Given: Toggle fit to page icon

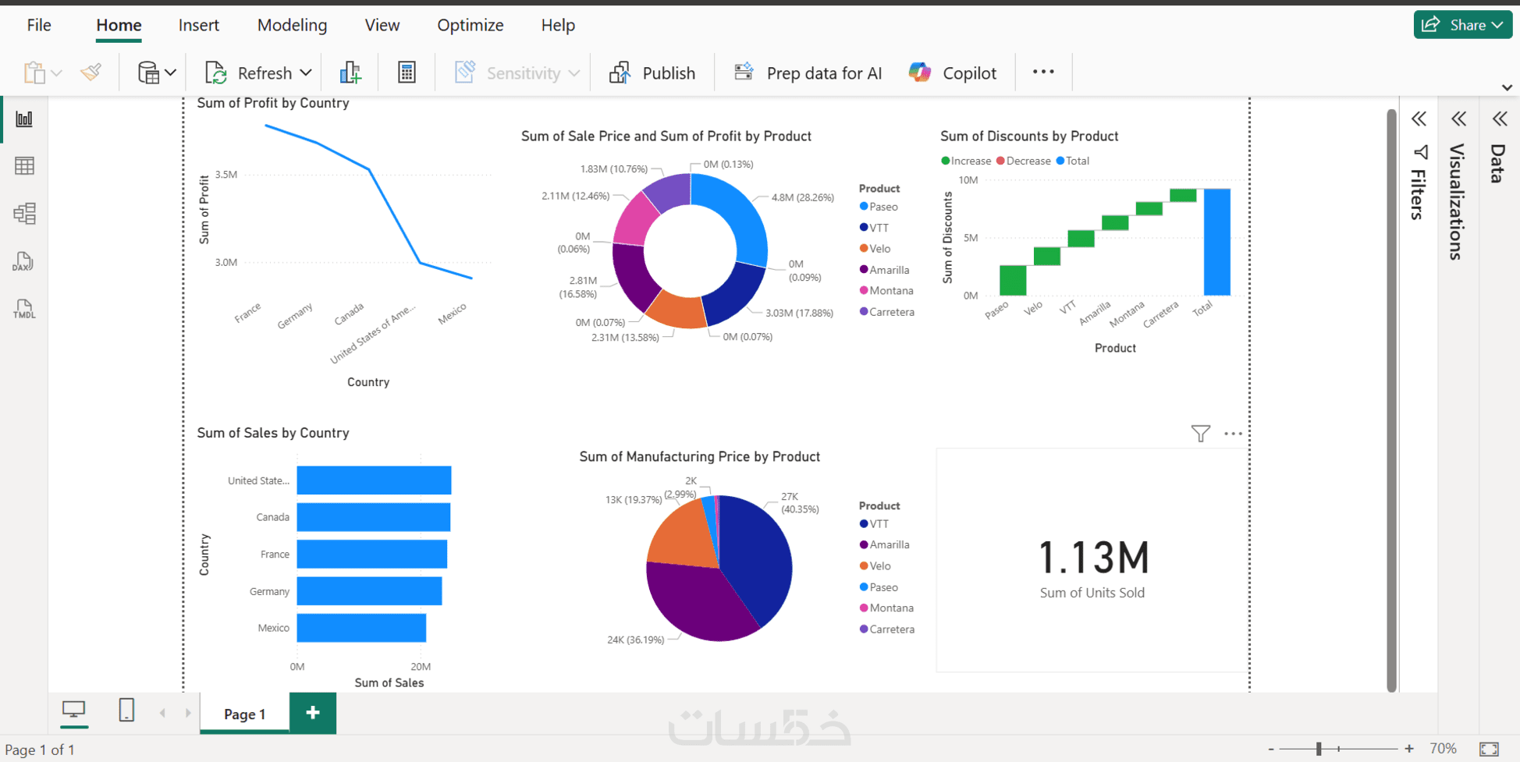Looking at the screenshot, I should 1489,749.
